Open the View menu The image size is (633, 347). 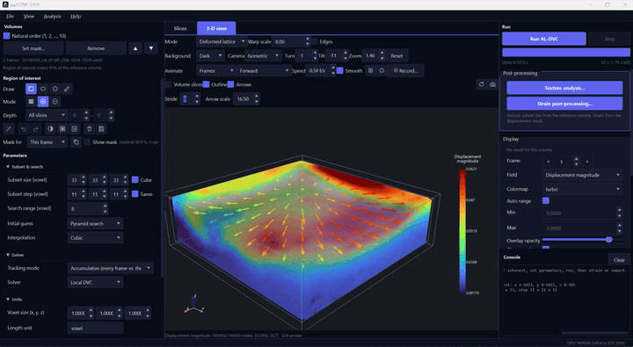coord(29,16)
